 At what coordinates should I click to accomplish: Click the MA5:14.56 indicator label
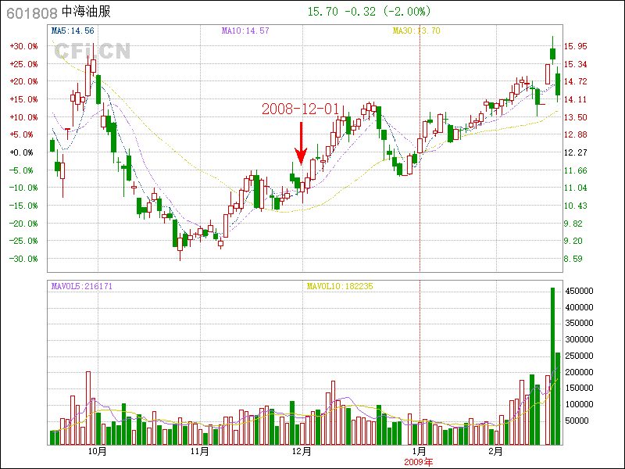pyautogui.click(x=73, y=30)
